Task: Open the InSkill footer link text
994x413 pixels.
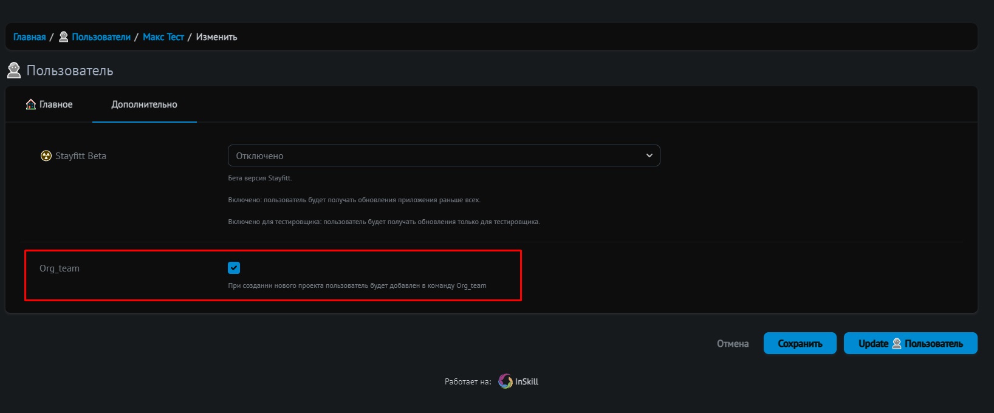Action: (x=526, y=381)
